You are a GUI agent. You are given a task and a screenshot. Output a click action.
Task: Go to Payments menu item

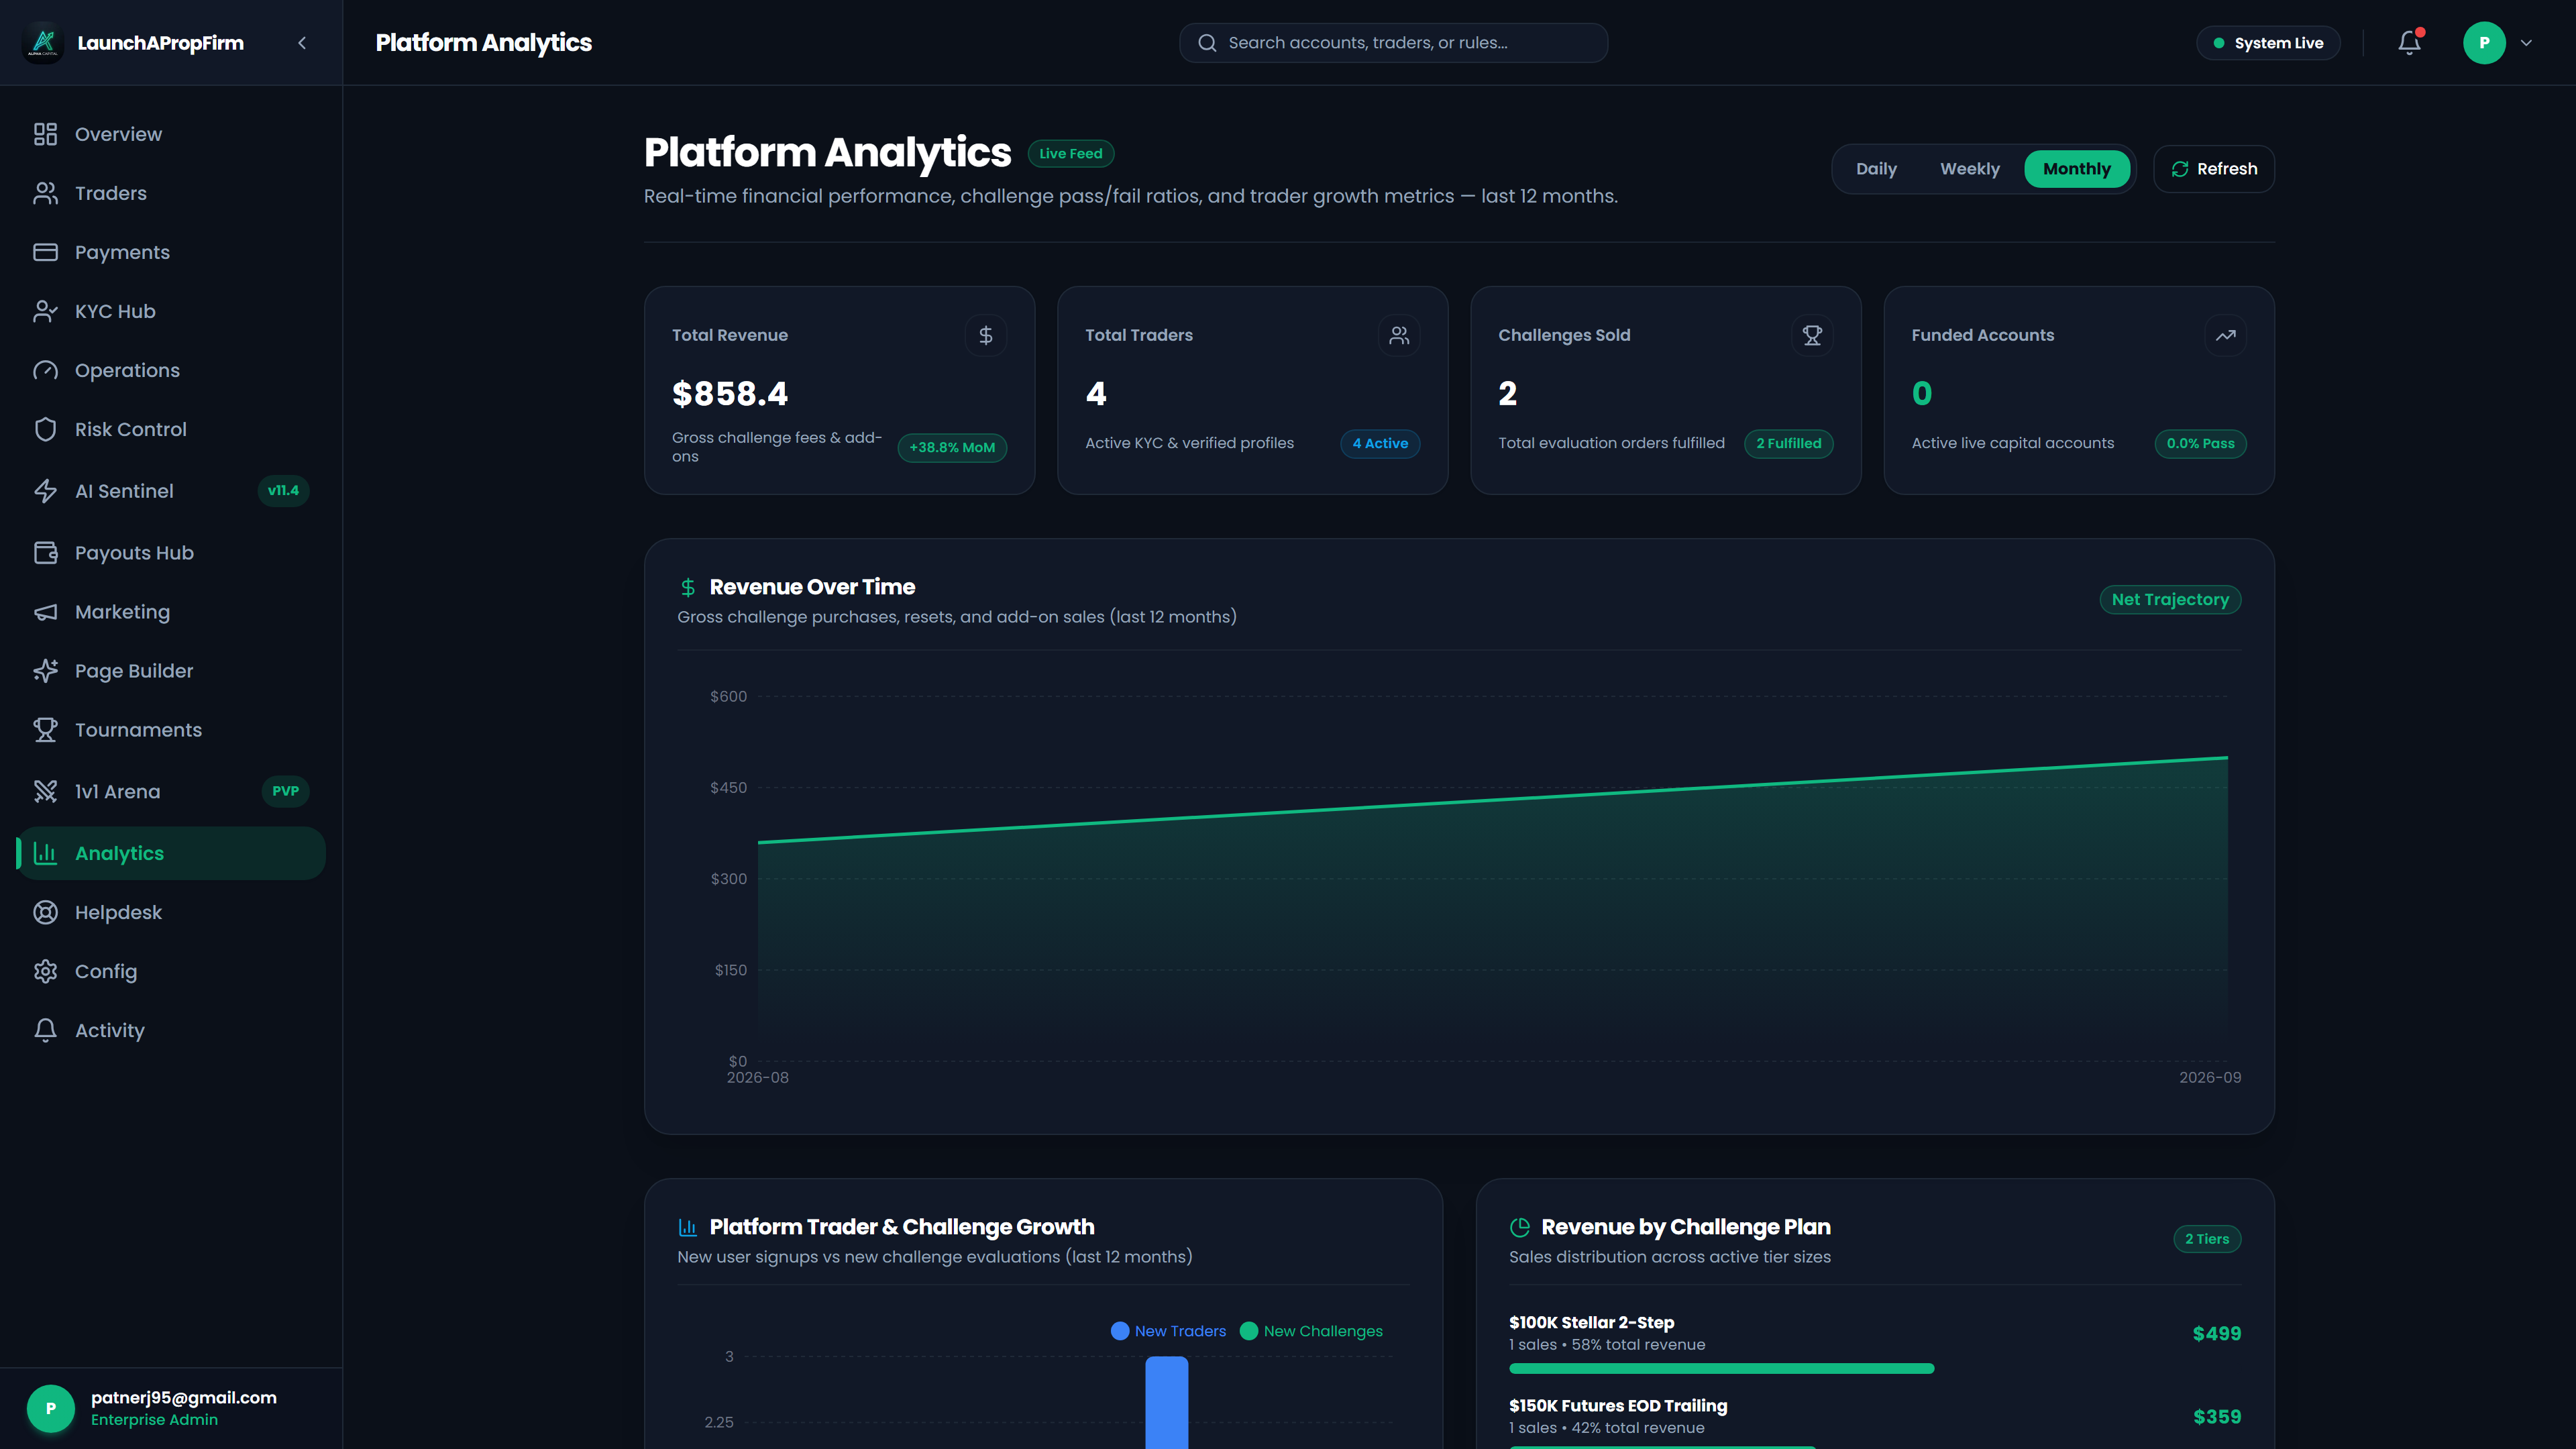171,252
